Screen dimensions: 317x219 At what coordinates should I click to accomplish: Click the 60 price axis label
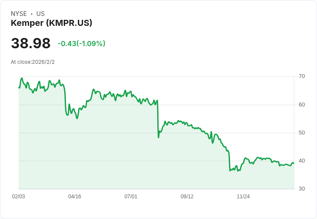coord(301,105)
